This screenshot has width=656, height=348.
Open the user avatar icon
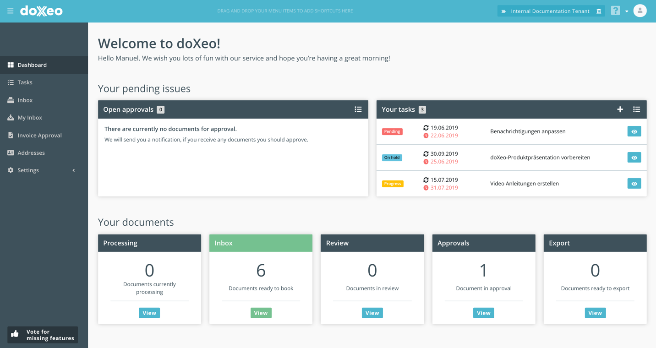click(640, 11)
